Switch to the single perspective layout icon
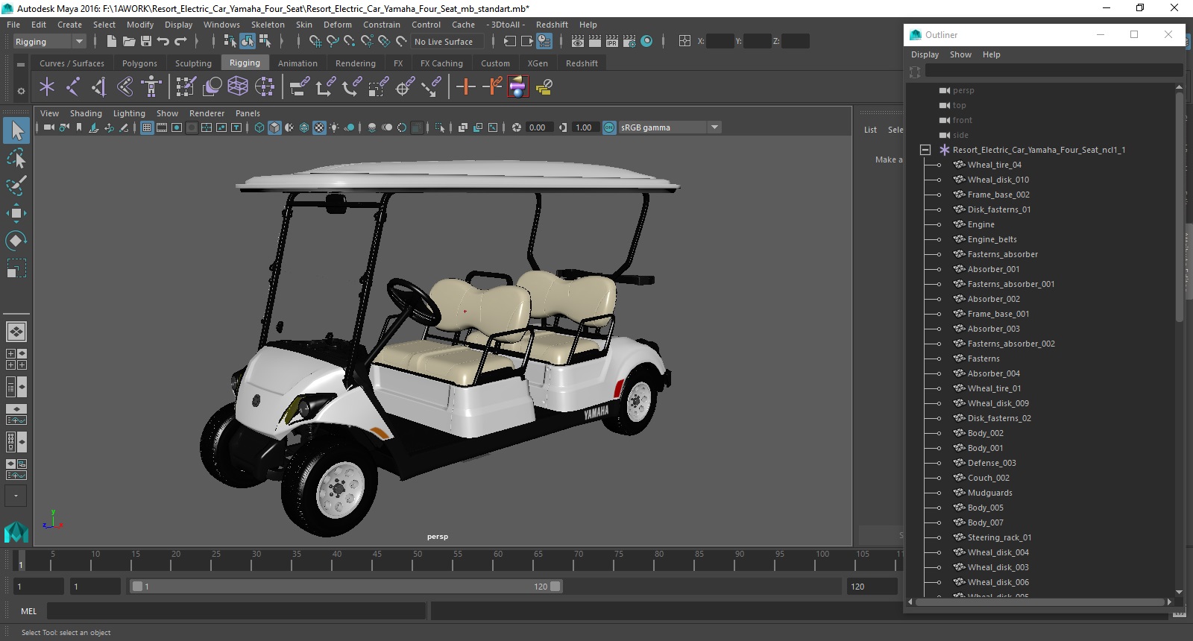Image resolution: width=1193 pixels, height=641 pixels. click(16, 331)
